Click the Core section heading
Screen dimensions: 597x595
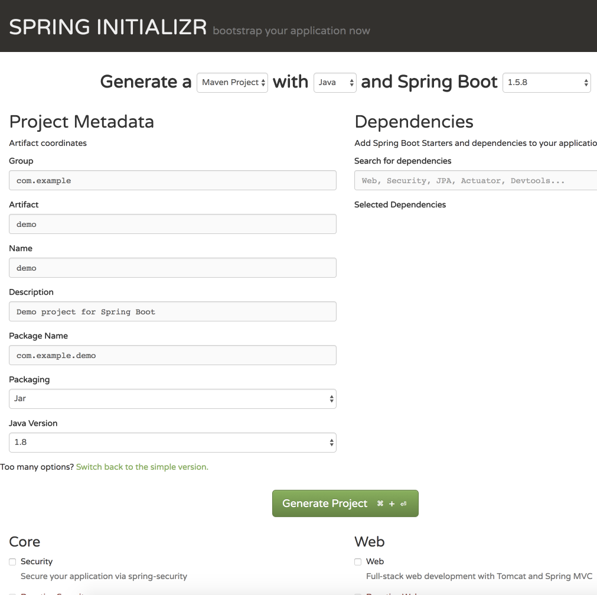click(25, 542)
